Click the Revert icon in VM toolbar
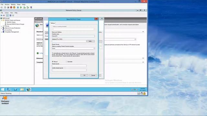Viewport: 207px width, 116px height. click(27, 7)
